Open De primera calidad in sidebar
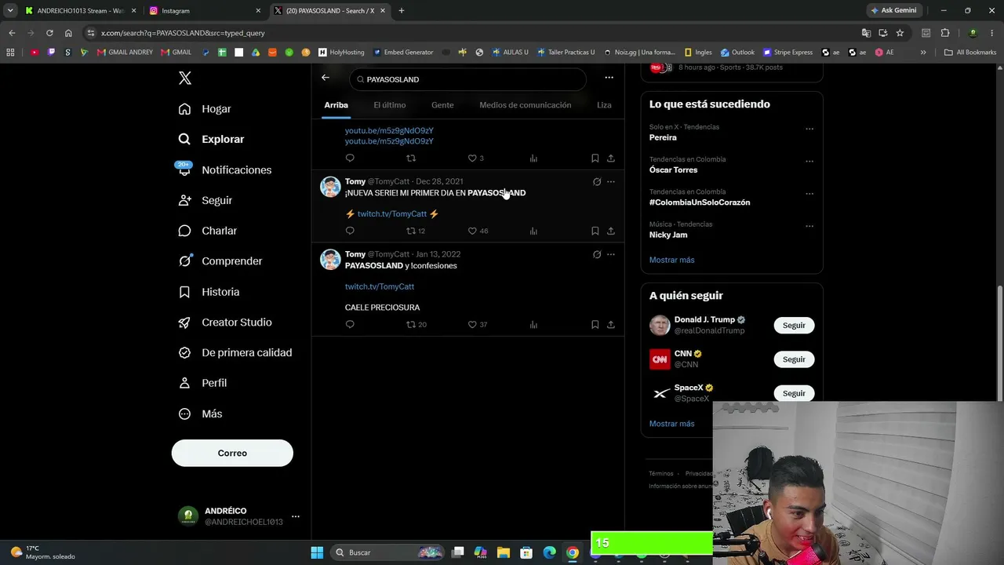 pos(235,353)
